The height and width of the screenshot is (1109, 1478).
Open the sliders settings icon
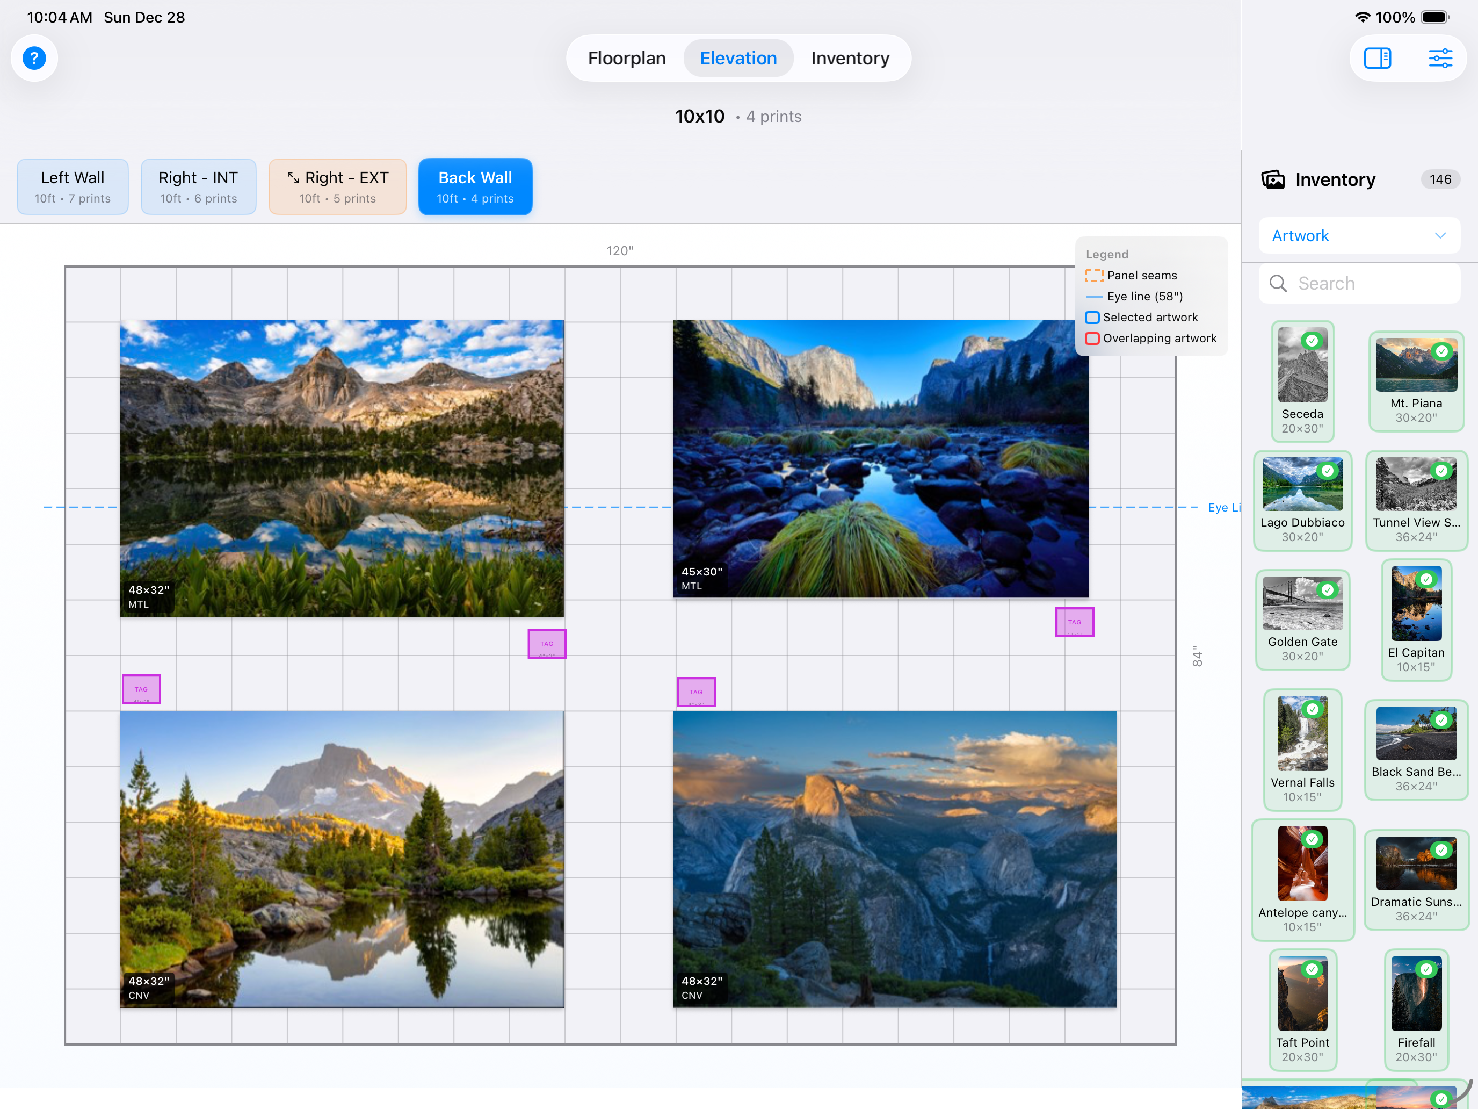[1440, 58]
